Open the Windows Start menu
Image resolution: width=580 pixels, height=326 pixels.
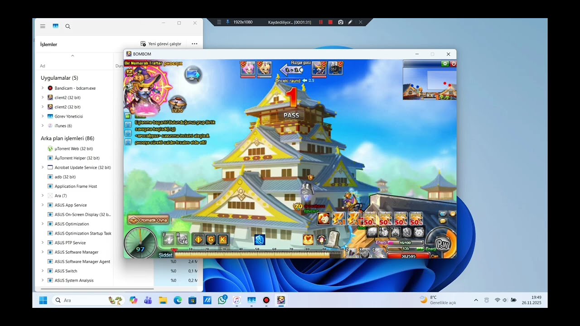pos(43,300)
